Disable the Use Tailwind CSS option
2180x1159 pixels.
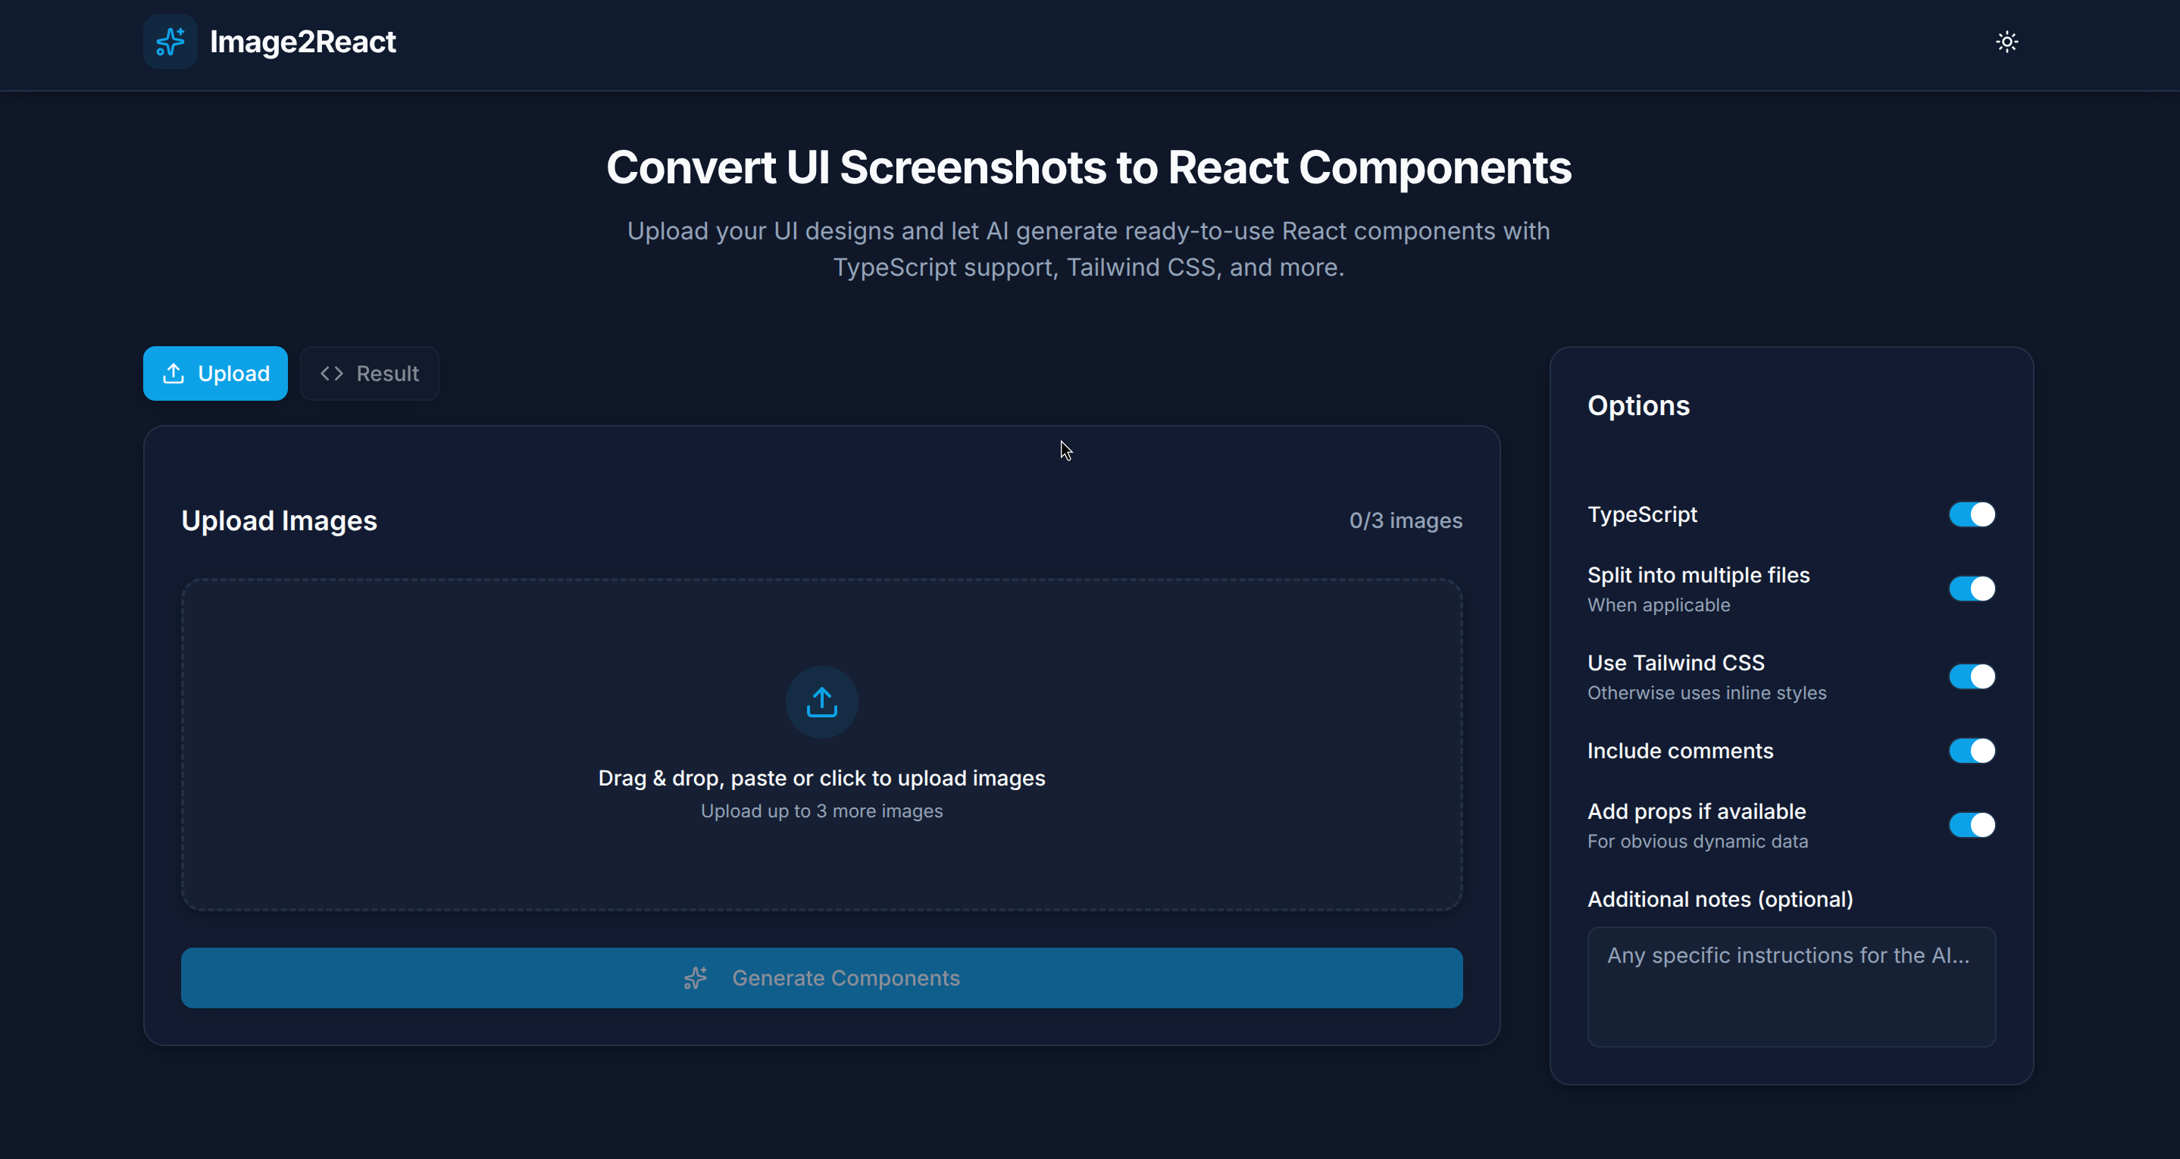[1972, 675]
